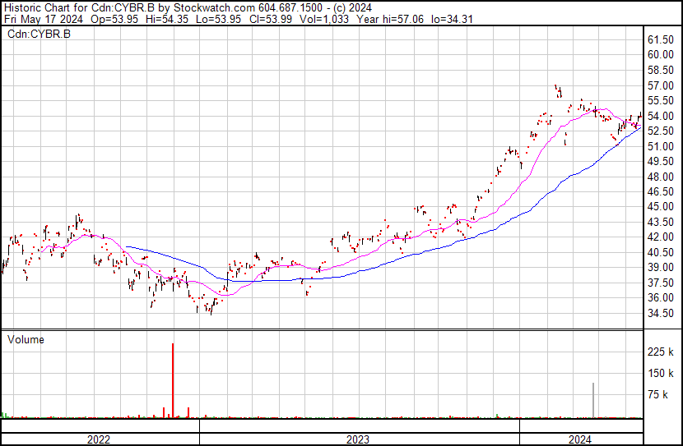This screenshot has height=446, width=683.
Task: Click the Volume panel label
Action: click(x=26, y=339)
